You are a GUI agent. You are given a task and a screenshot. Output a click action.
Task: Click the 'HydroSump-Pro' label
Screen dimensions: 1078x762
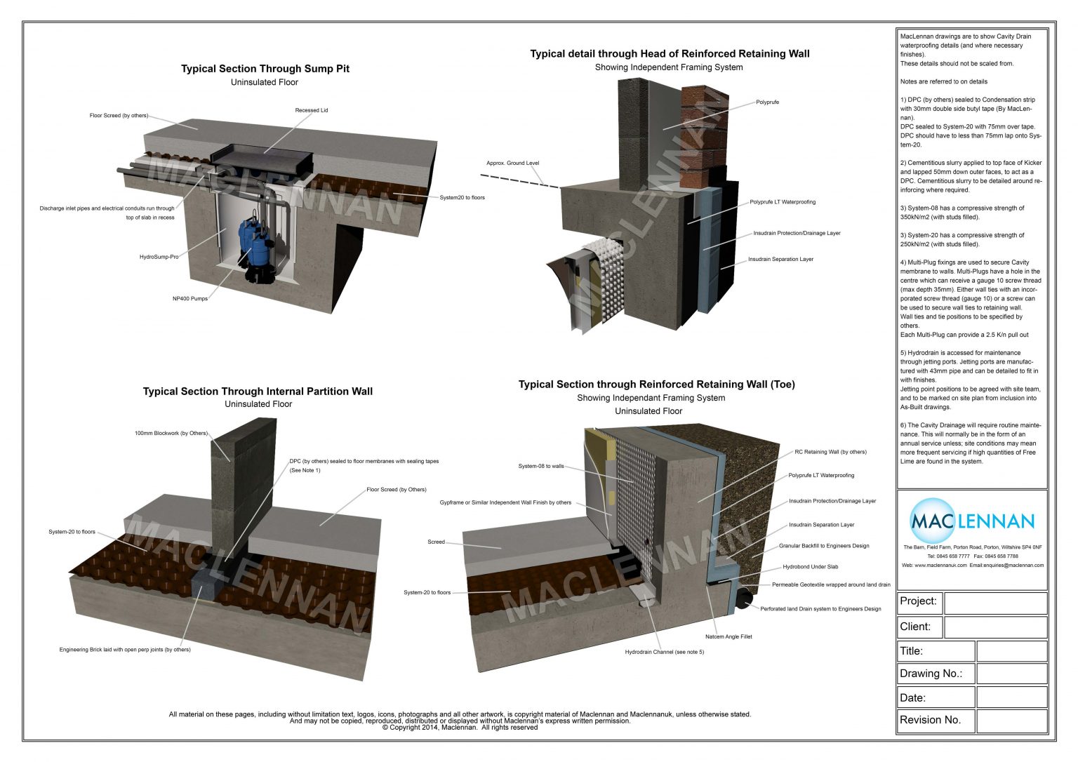(x=159, y=257)
